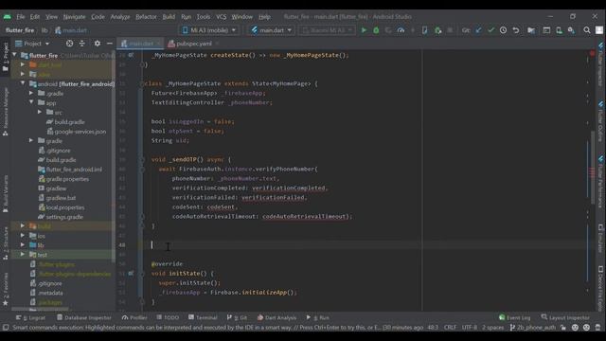Open the Build menu
606x341 pixels.
[169, 17]
